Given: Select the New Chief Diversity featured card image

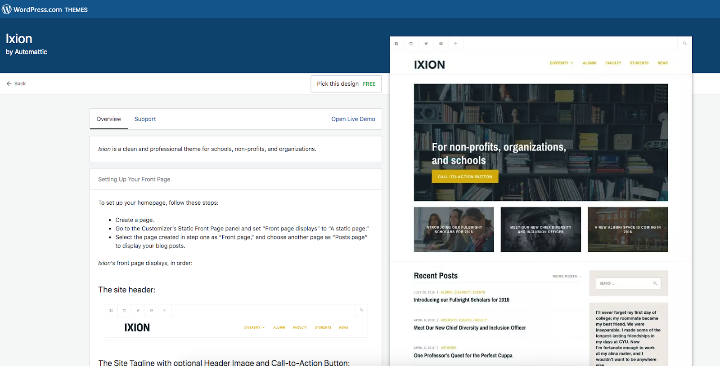Looking at the screenshot, I should tap(540, 229).
